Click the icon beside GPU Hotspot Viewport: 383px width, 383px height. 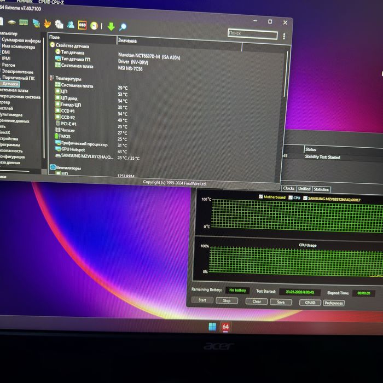point(58,149)
